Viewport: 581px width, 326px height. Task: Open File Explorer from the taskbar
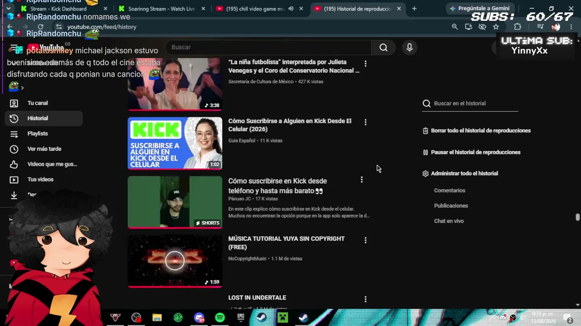[157, 318]
